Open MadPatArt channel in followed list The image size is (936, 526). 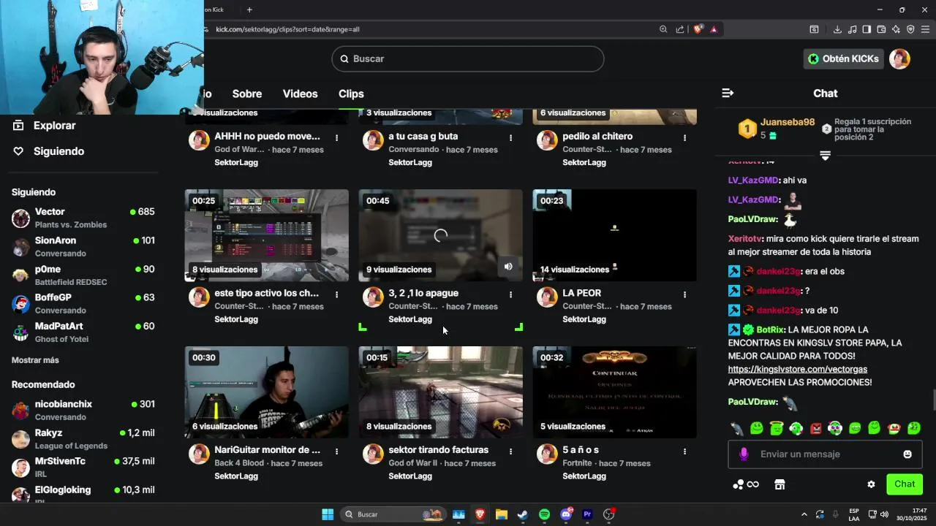pos(83,332)
